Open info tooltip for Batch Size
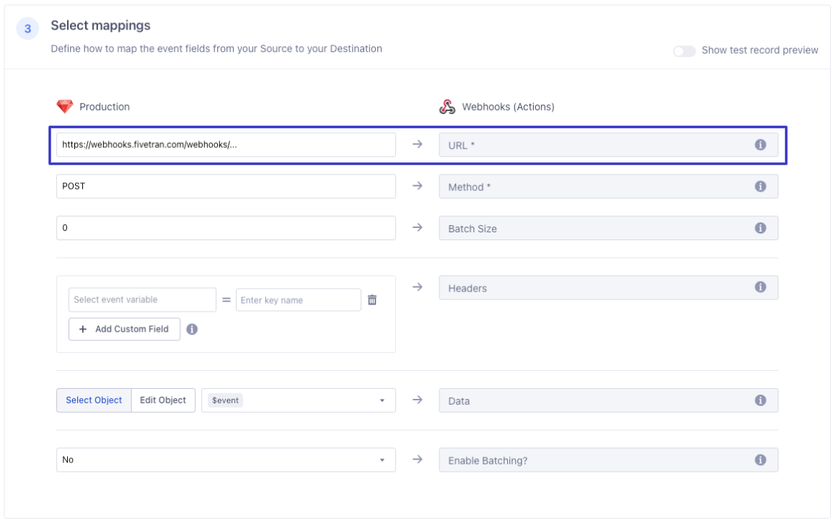The height and width of the screenshot is (523, 836). click(x=760, y=228)
